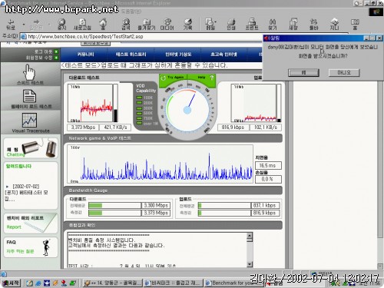
Task: Click the page vertical scrollbar down arrow
Action: pos(380,266)
